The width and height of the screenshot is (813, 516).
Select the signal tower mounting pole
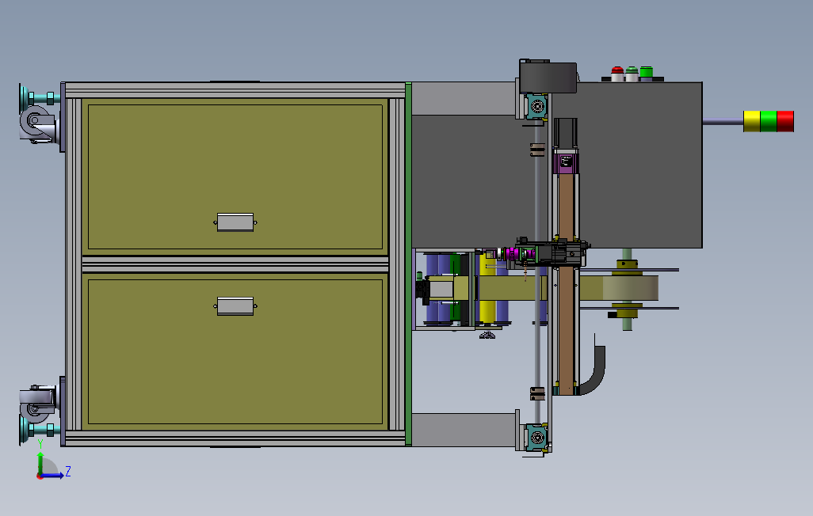723,122
